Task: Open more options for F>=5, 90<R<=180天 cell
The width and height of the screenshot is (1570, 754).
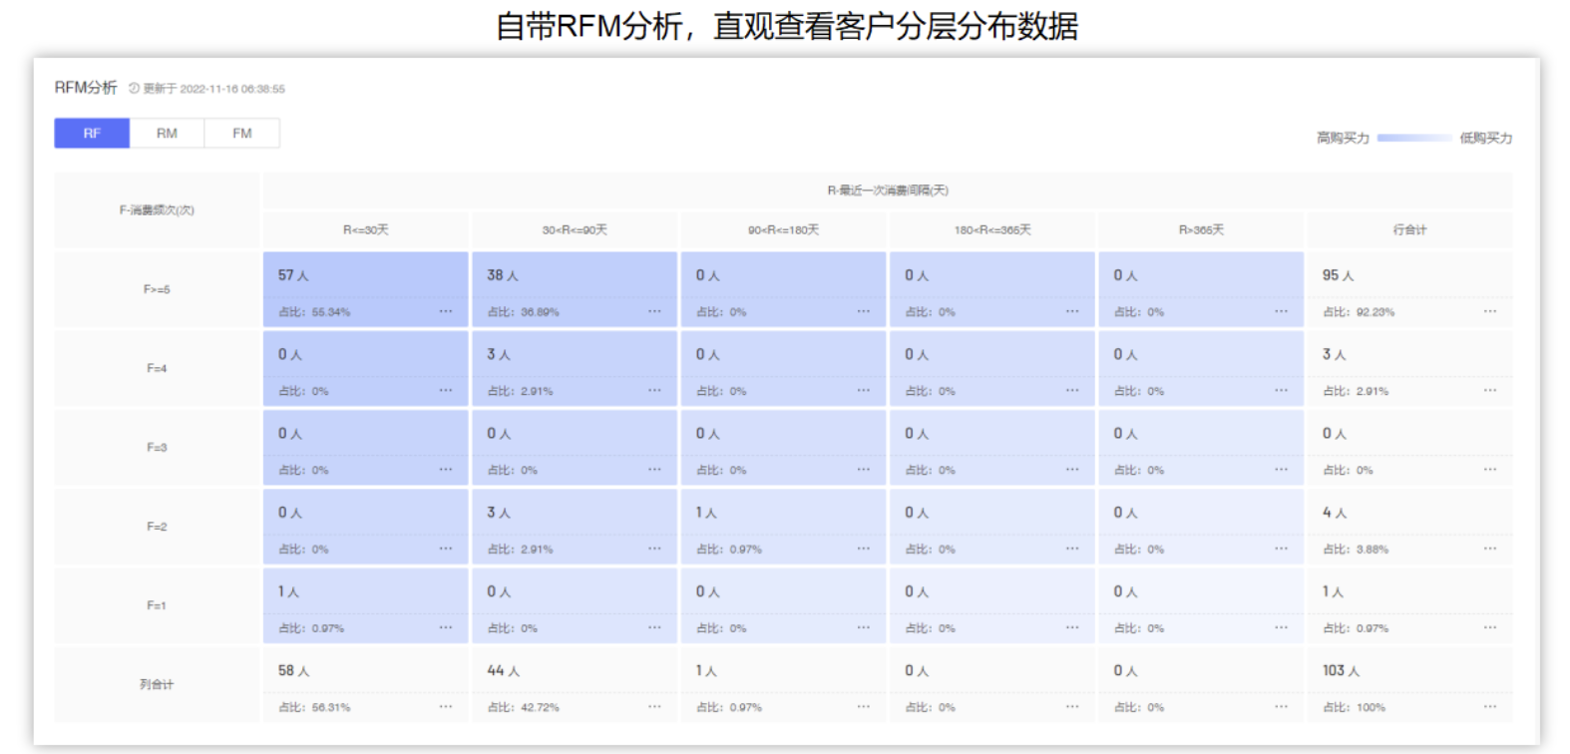Action: pos(864,311)
